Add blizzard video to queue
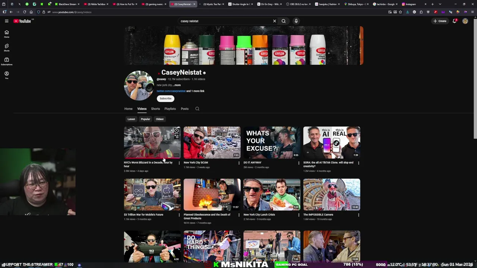Screen dimensions: 477x268 click(177, 137)
